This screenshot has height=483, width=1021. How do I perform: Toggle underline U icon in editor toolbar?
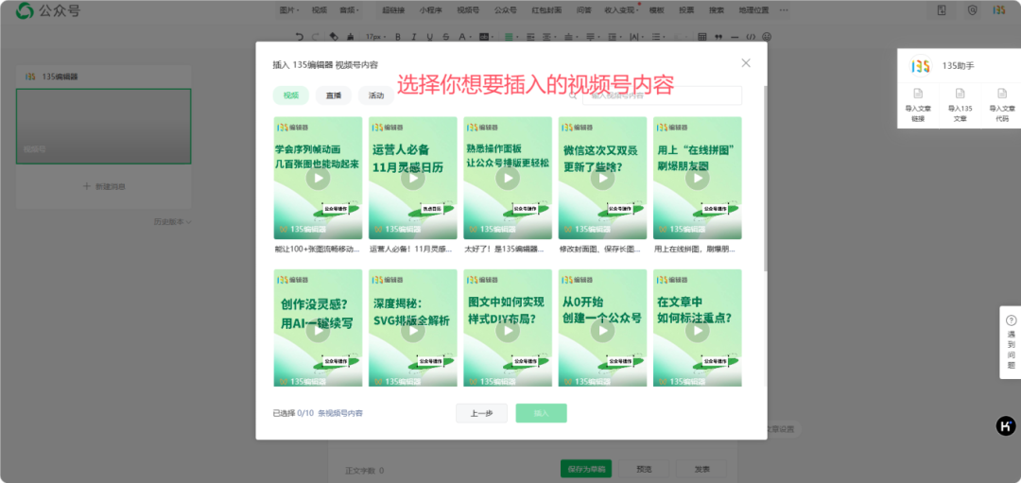click(x=430, y=37)
